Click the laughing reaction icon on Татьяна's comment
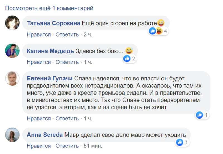223x154 pixels. pyautogui.click(x=159, y=31)
